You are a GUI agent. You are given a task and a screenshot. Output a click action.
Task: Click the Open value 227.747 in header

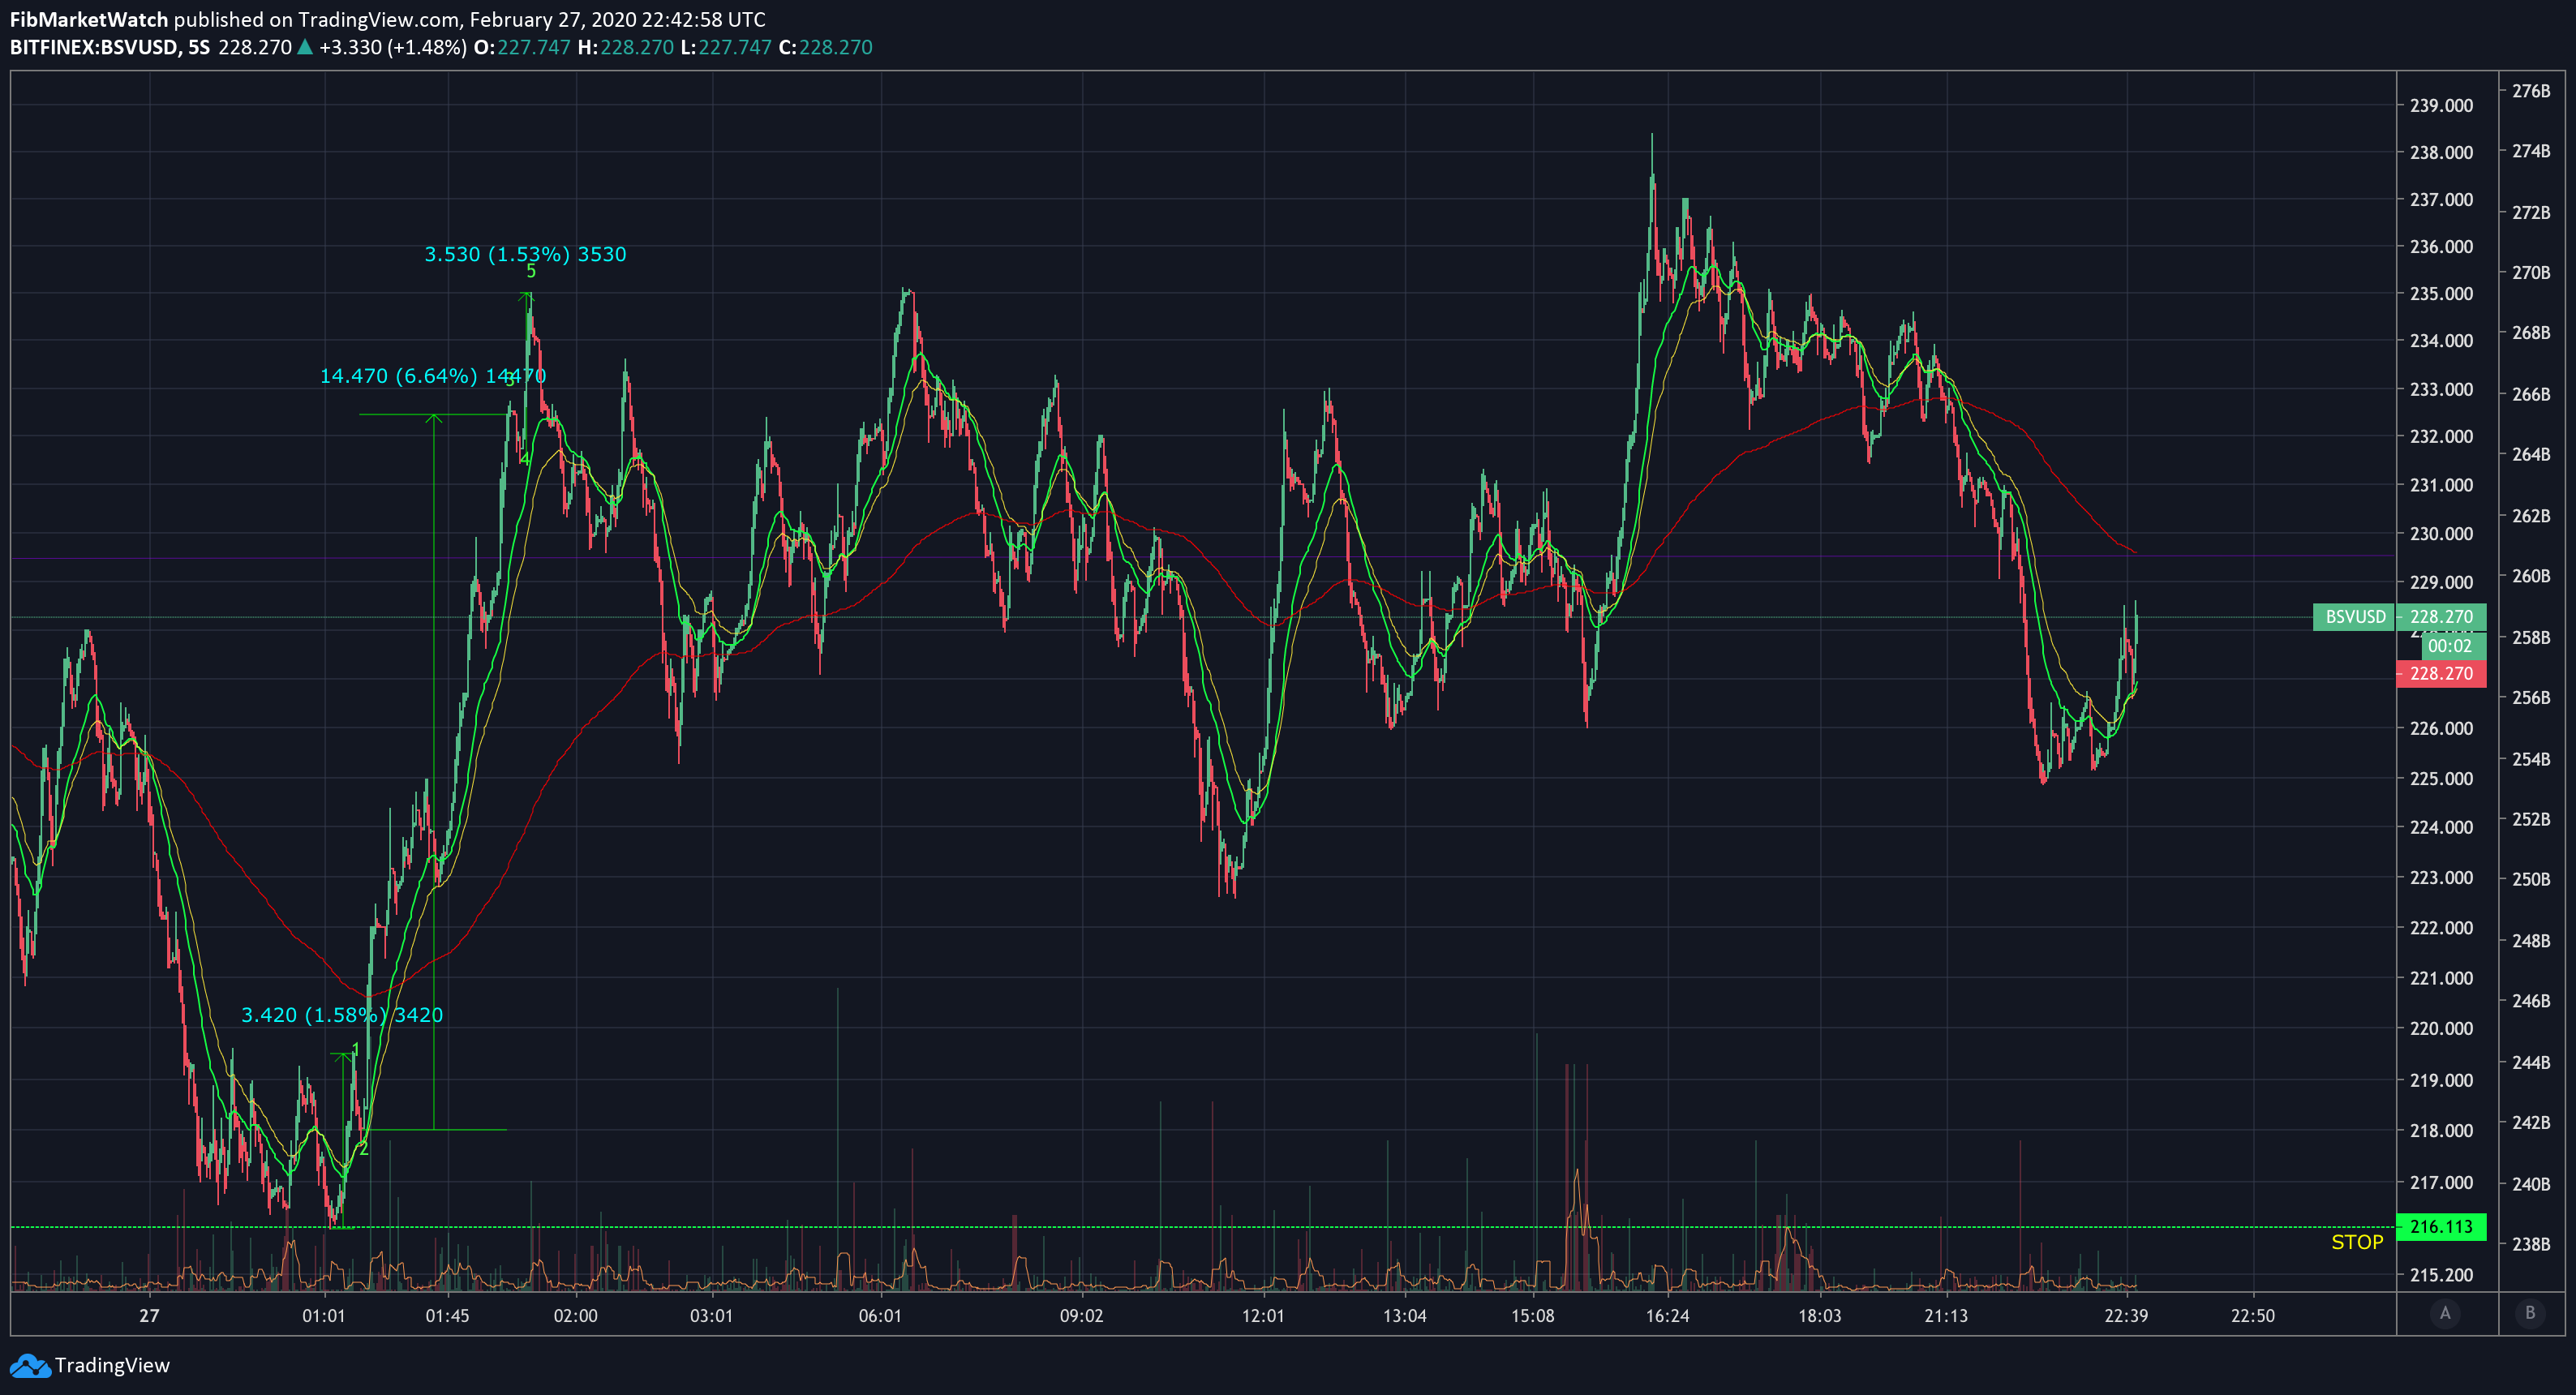click(x=534, y=48)
